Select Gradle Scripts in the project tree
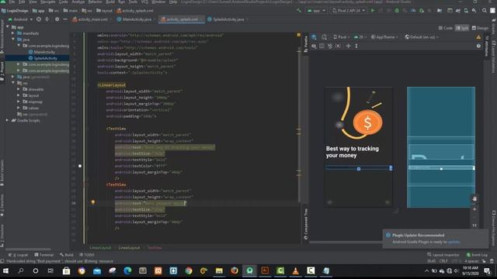Image resolution: width=497 pixels, height=279 pixels. (x=28, y=121)
